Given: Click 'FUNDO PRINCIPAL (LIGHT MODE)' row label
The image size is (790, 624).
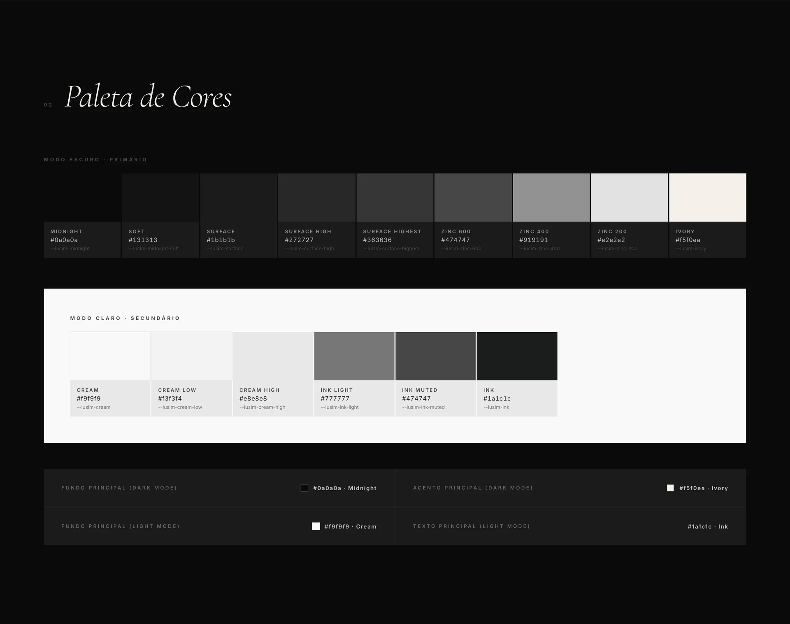Looking at the screenshot, I should pyautogui.click(x=121, y=526).
